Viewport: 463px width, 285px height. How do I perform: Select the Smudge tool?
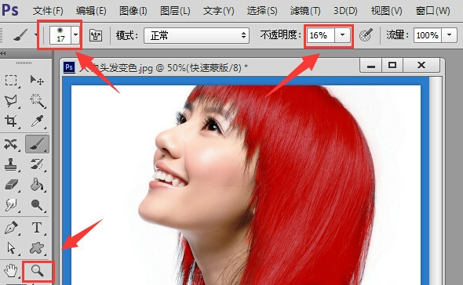click(11, 205)
